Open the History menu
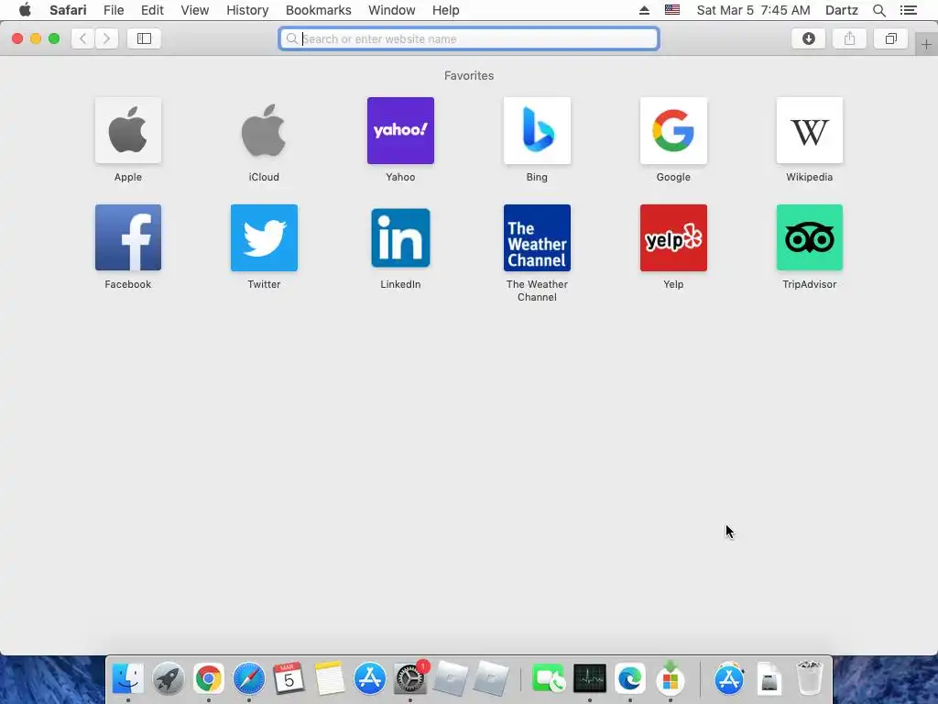The height and width of the screenshot is (704, 938). 247,10
